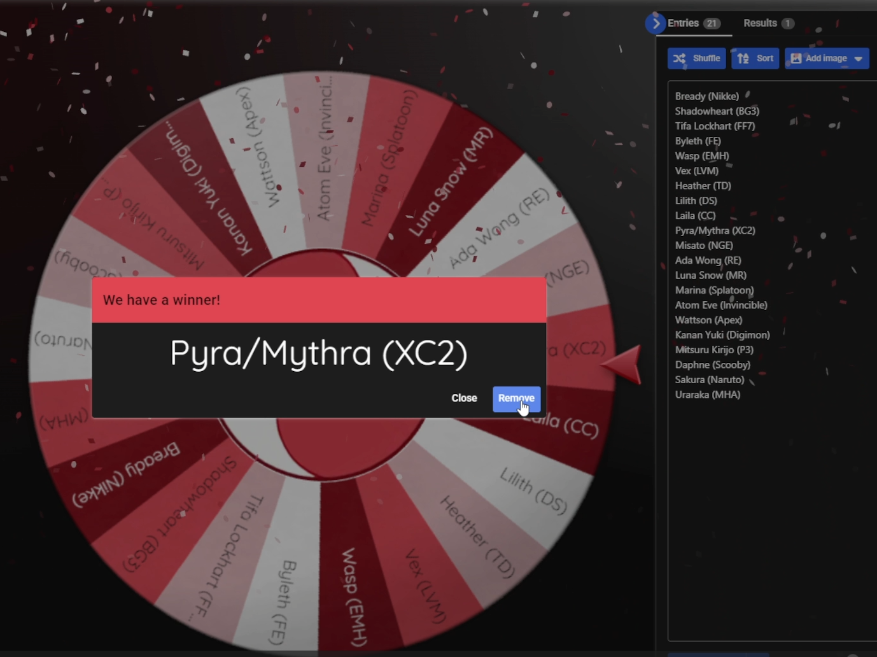The height and width of the screenshot is (657, 877).
Task: Click the entries count badge '21'
Action: coord(712,24)
